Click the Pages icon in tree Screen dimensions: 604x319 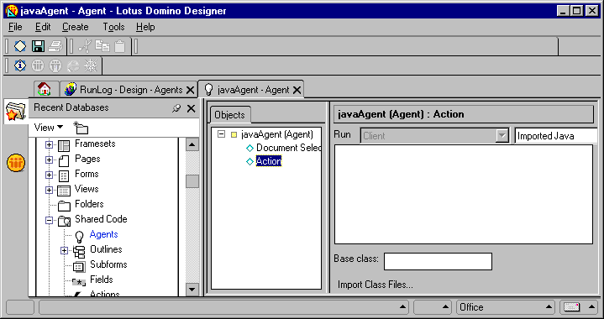tap(64, 160)
